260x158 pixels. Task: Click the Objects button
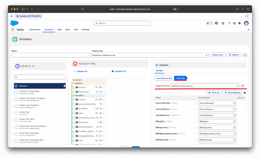click(x=234, y=55)
